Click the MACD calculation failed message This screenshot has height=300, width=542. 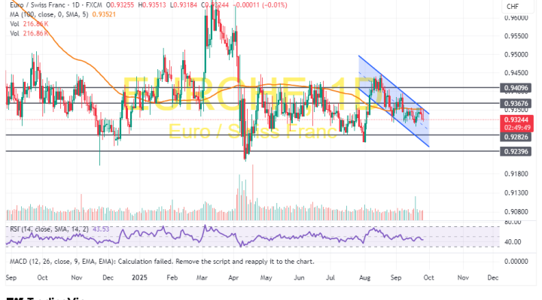pyautogui.click(x=162, y=262)
